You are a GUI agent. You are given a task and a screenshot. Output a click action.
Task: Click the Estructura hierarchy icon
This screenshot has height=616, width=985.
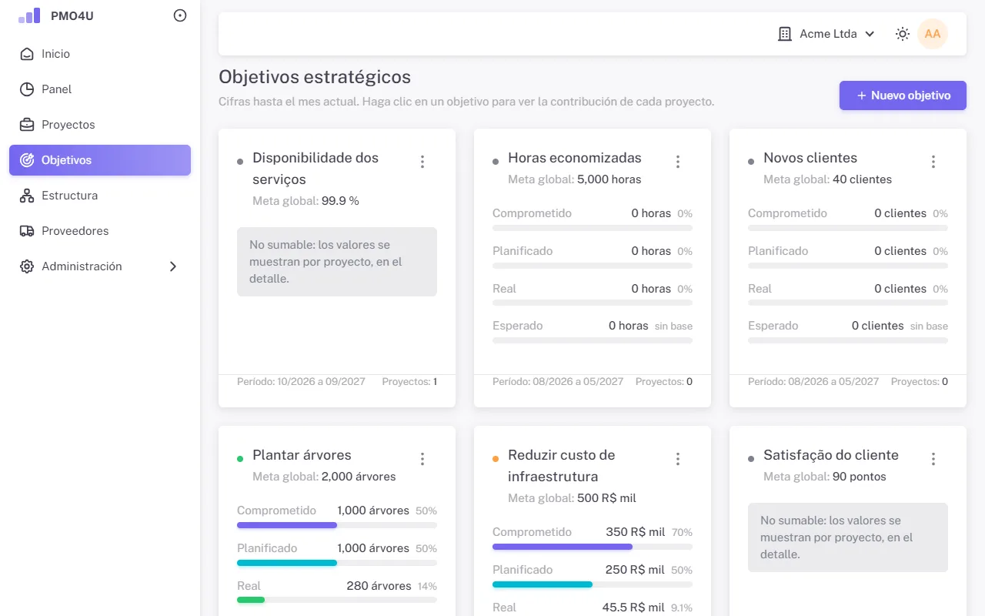click(x=27, y=196)
